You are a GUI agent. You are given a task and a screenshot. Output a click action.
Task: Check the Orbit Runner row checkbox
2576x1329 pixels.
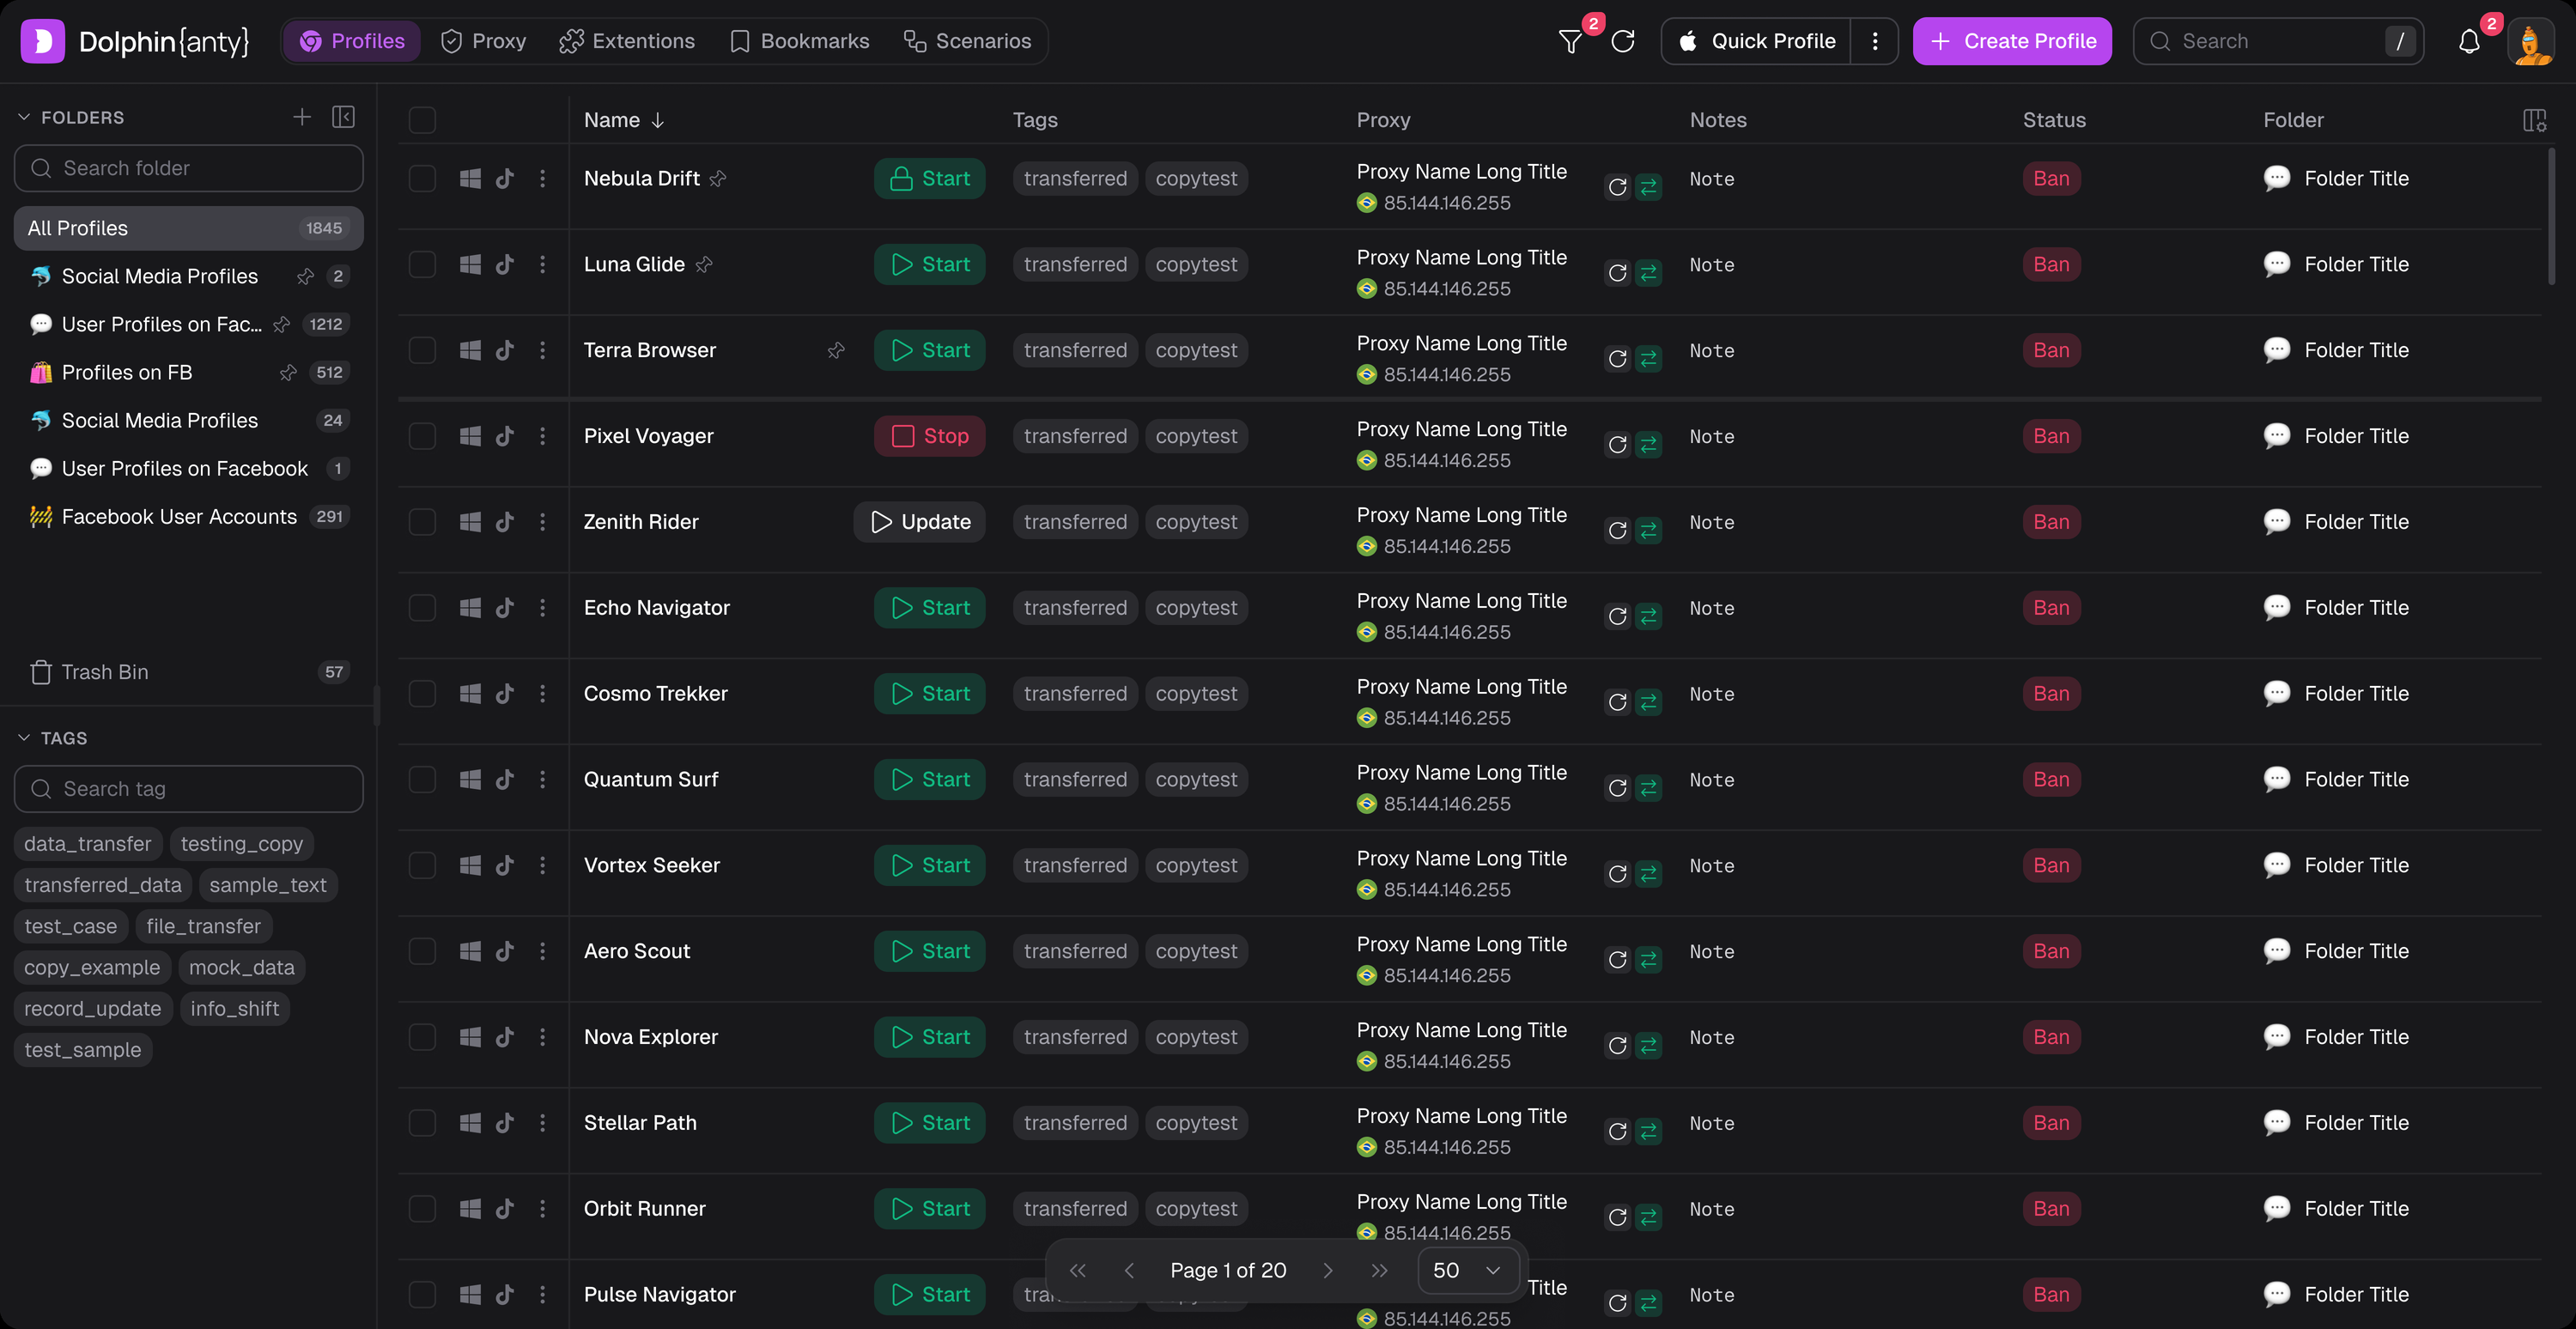click(x=422, y=1209)
